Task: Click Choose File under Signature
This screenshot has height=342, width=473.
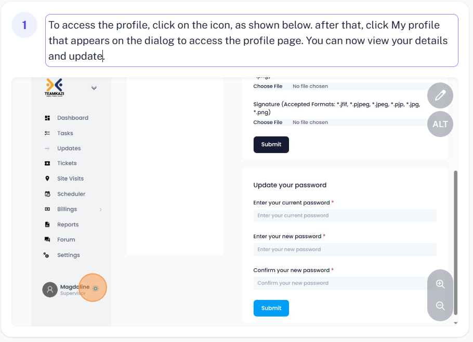Action: [x=268, y=122]
